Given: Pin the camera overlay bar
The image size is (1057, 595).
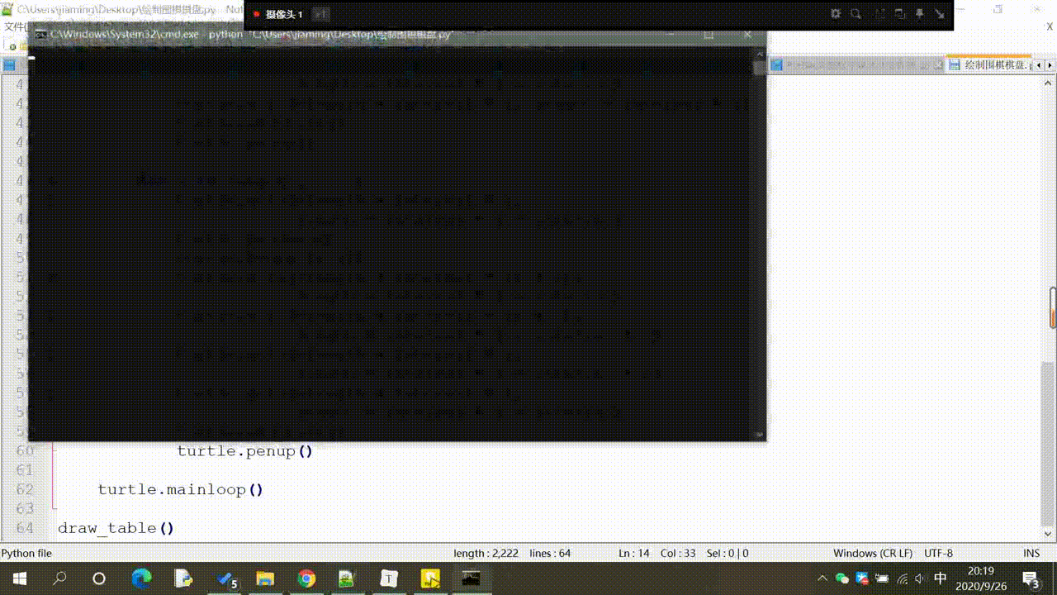Looking at the screenshot, I should point(918,14).
